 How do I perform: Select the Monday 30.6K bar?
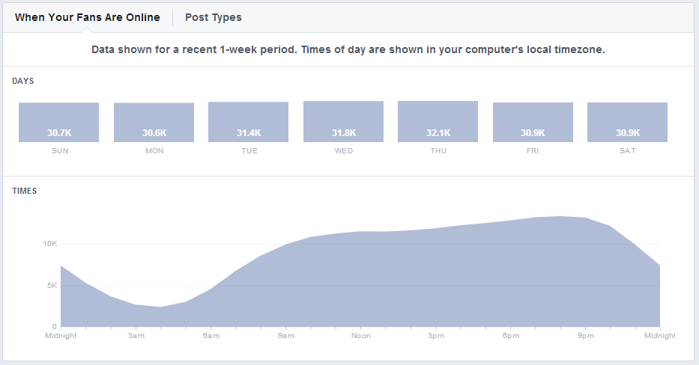tap(154, 123)
